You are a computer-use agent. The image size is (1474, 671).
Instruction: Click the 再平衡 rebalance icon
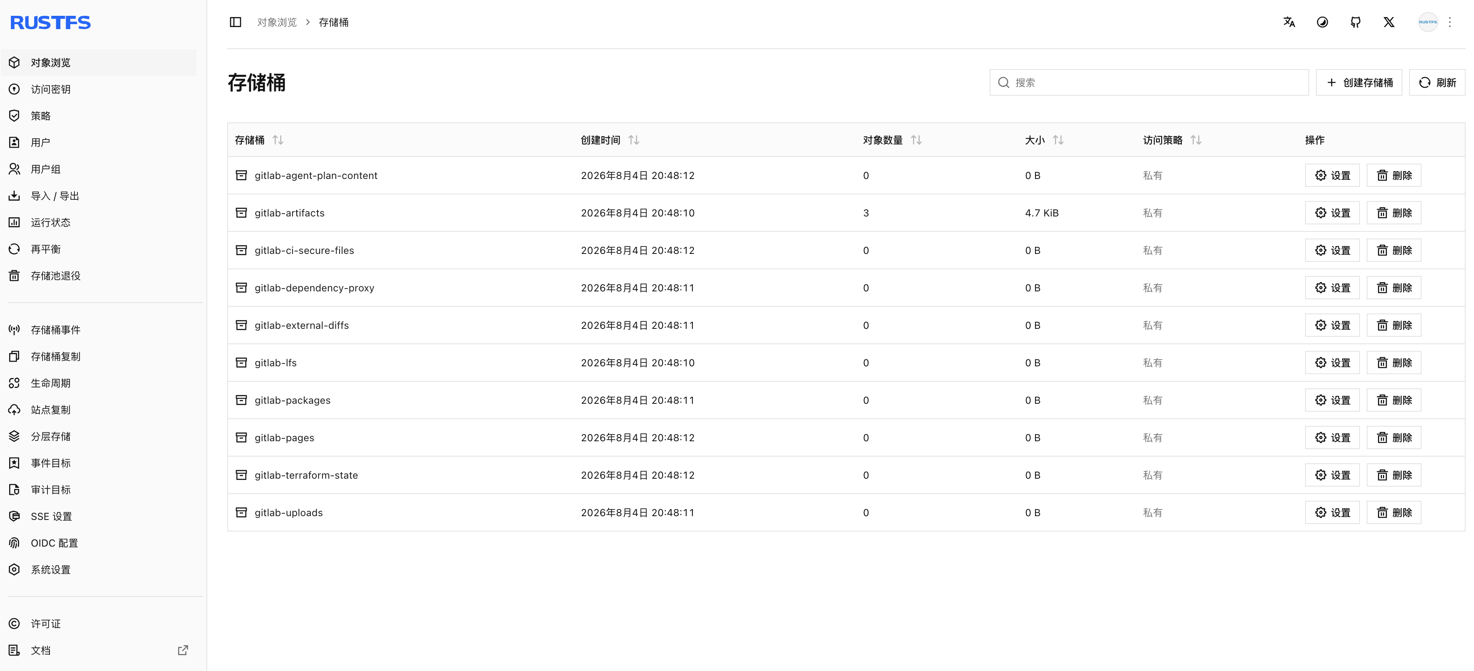click(x=14, y=249)
